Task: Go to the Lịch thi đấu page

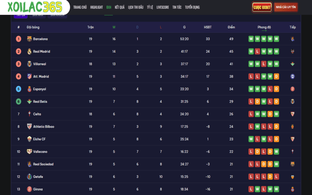Action: [x=136, y=7]
